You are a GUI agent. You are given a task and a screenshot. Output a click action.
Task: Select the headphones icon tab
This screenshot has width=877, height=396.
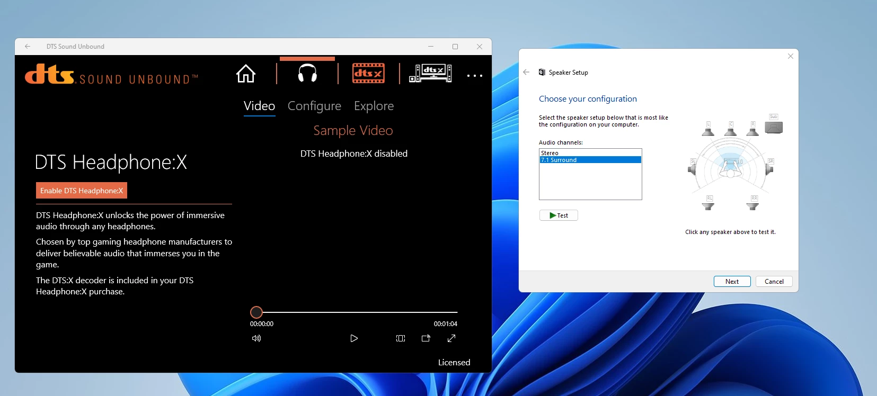point(307,74)
